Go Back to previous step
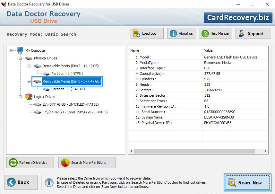This screenshot has height=194, width=275. [21, 182]
